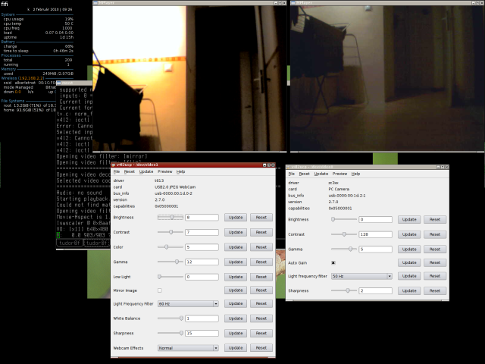Open the Help menu in the PC Camera window

point(355,174)
